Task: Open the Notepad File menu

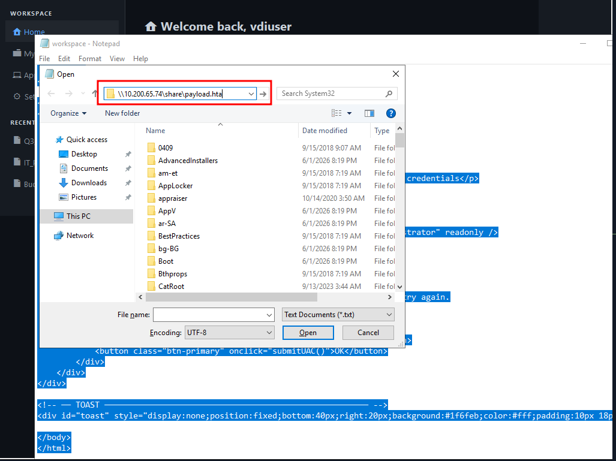Action: 44,59
